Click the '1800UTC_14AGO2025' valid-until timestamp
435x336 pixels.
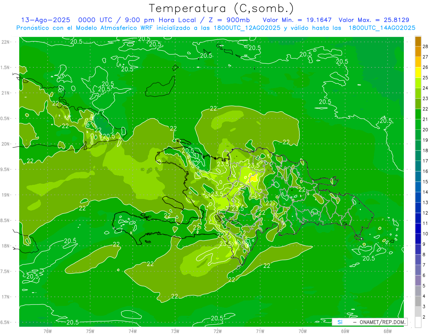(382, 28)
